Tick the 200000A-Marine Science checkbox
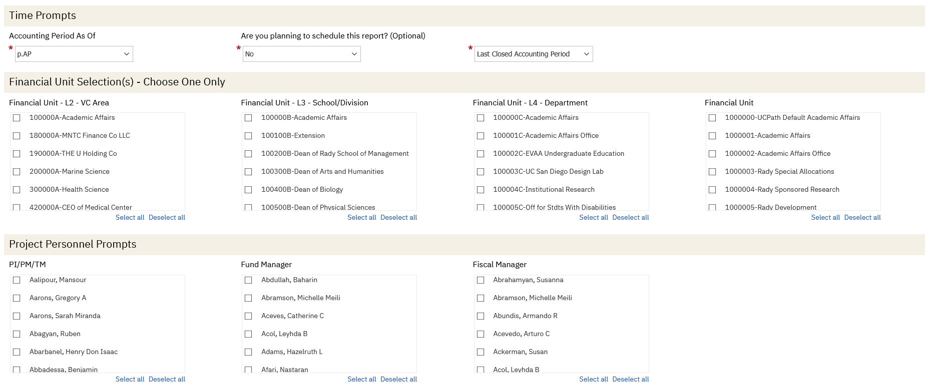Viewport: 925px width, 389px height. [x=17, y=172]
